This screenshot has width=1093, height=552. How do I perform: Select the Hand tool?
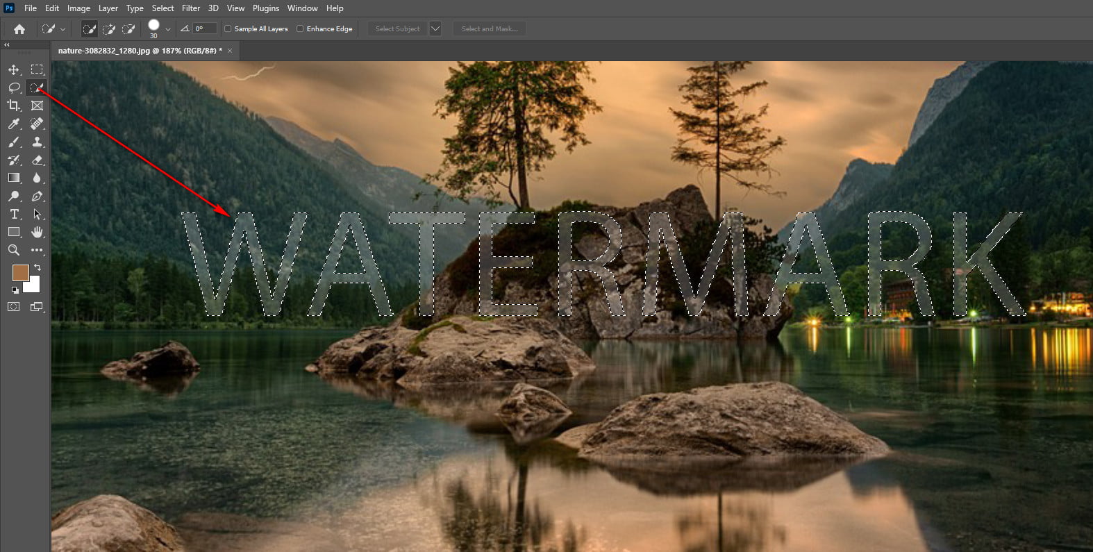click(37, 232)
